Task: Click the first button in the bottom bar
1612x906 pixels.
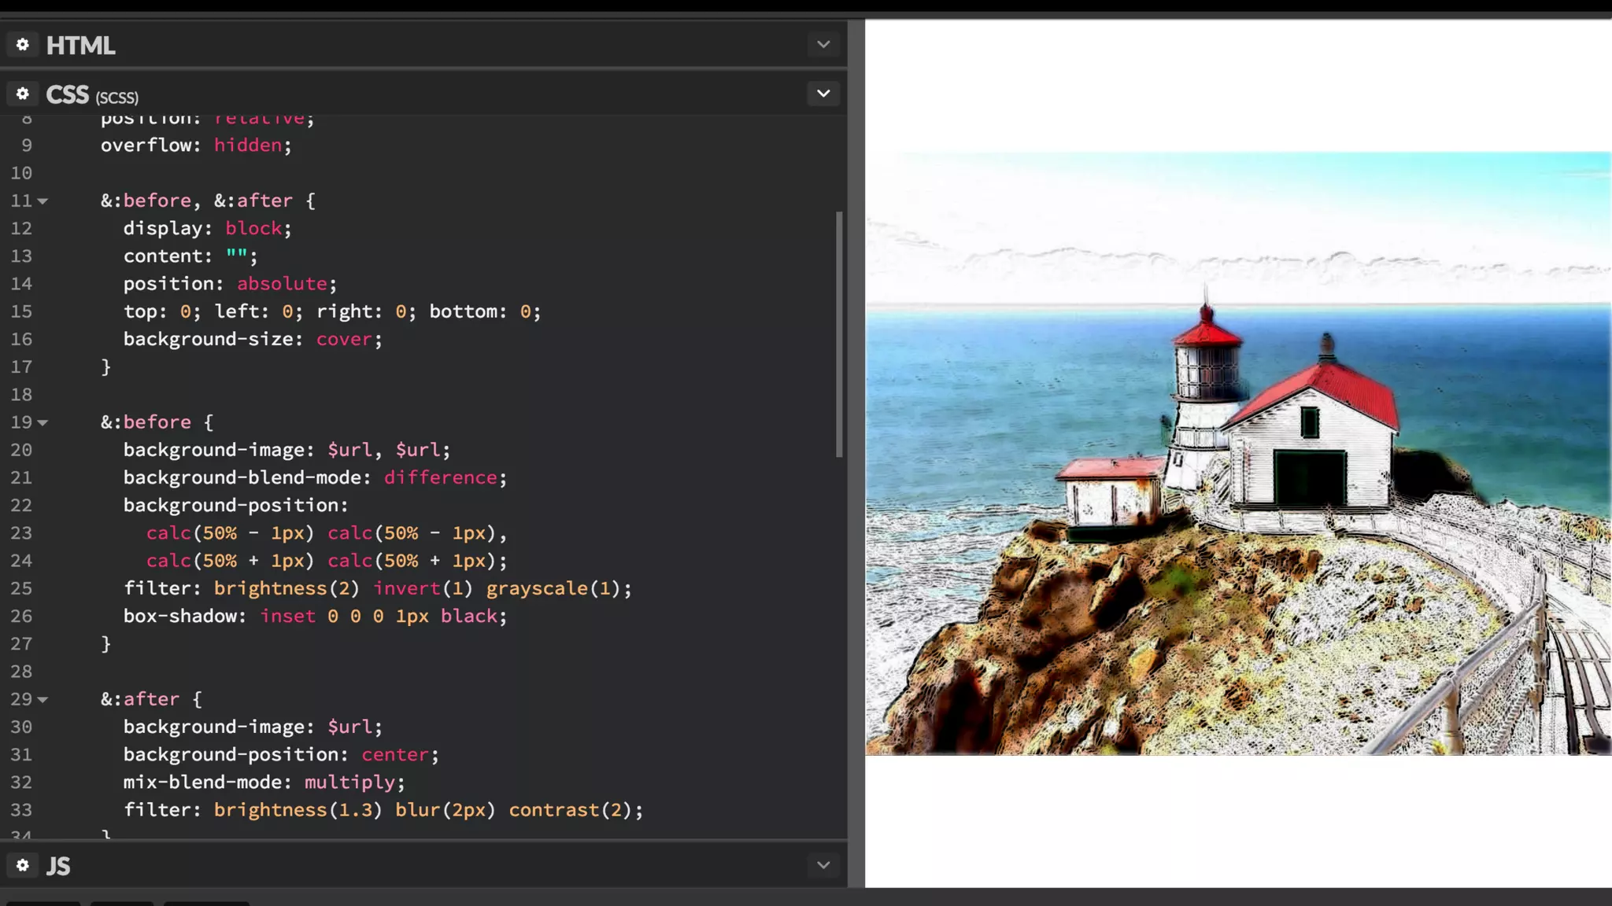Action: [x=43, y=904]
